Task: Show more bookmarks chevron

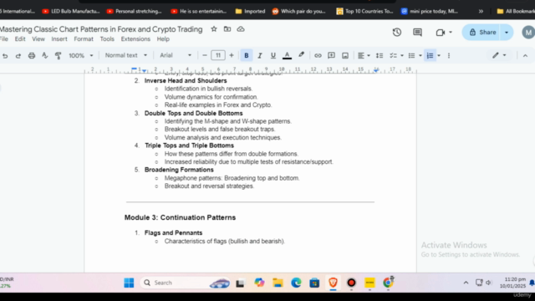Action: (x=481, y=11)
